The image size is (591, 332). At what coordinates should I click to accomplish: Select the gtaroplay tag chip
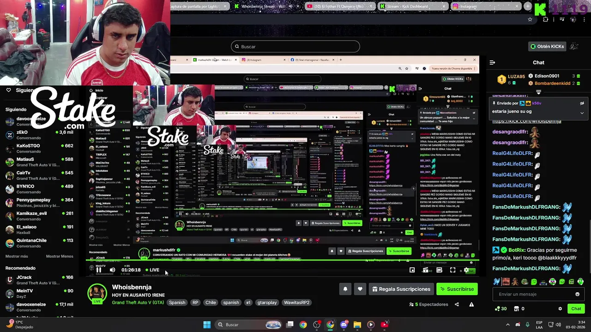tap(267, 302)
